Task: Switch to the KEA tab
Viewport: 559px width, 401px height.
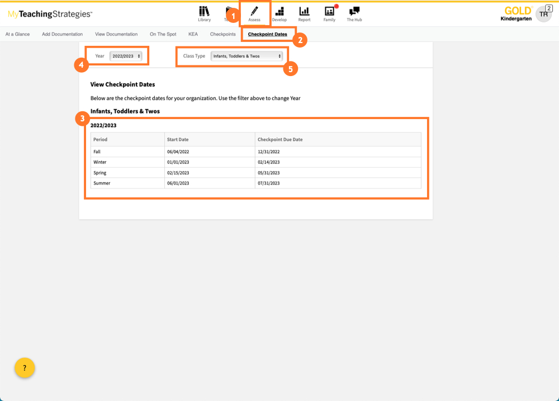Action: click(x=193, y=34)
